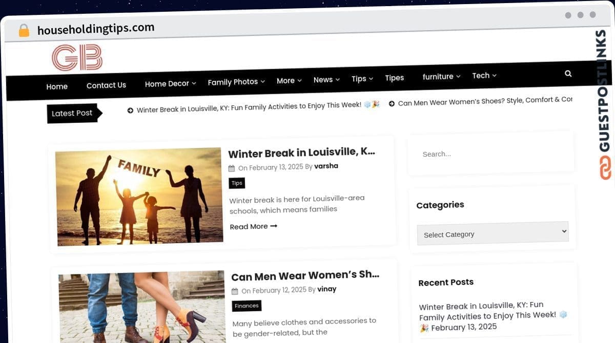Viewport: 615px width, 343px height.
Task: Expand the furniture menu chevron
Action: point(458,76)
